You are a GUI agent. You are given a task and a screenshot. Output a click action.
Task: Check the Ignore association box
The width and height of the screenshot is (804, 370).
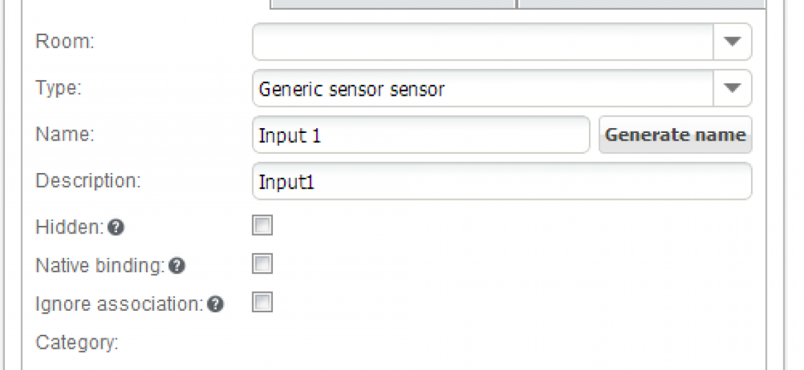[x=262, y=302]
